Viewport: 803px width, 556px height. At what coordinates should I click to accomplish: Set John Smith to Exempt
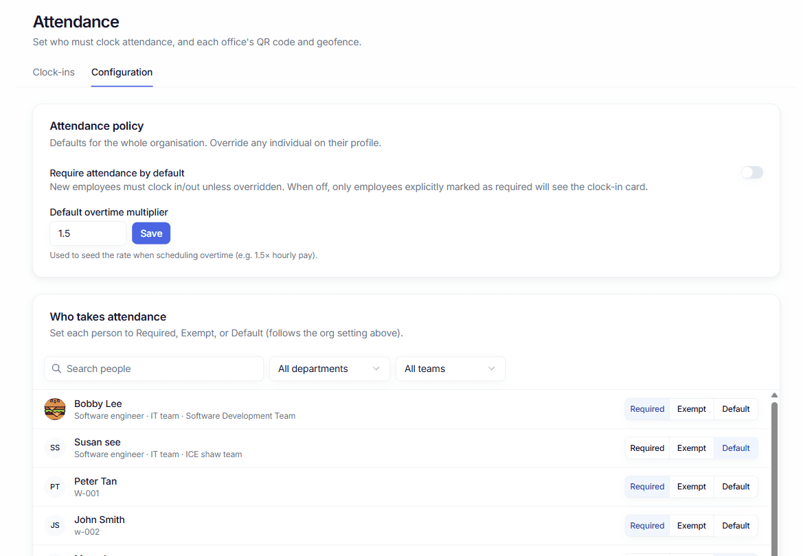(x=691, y=526)
